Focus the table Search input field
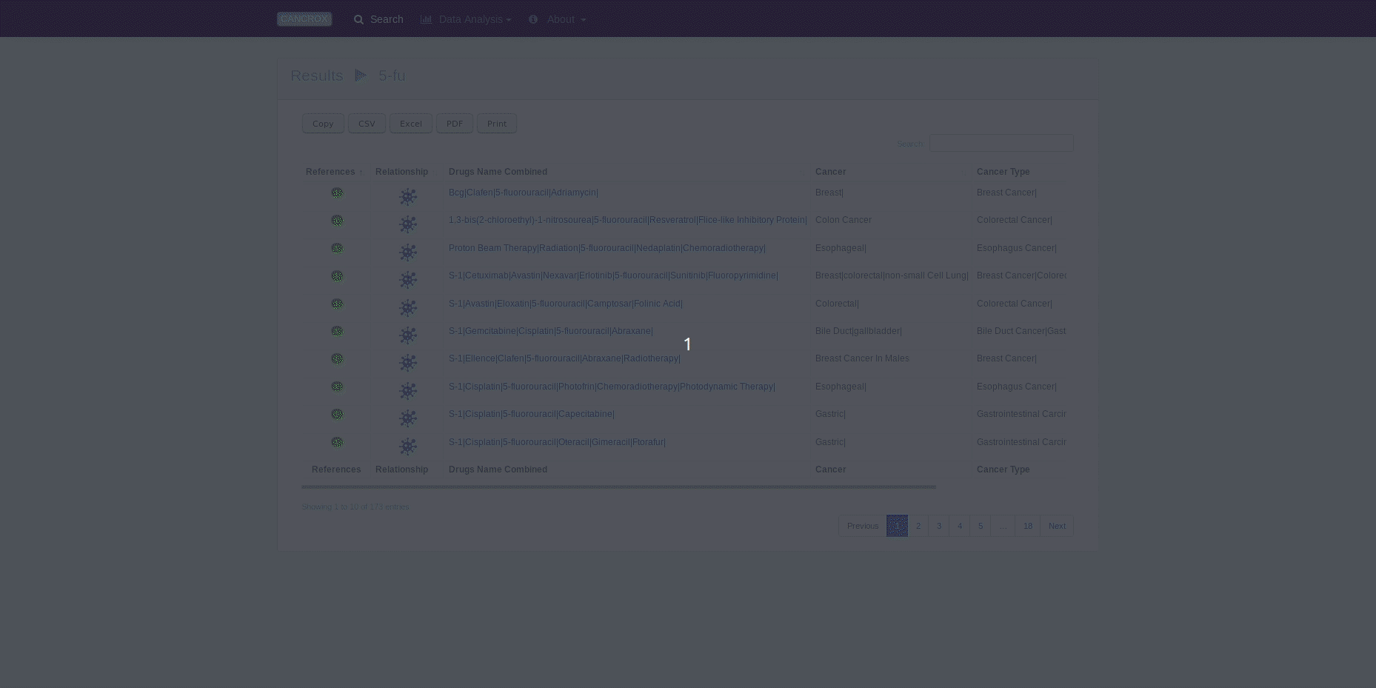1376x688 pixels. (1001, 143)
